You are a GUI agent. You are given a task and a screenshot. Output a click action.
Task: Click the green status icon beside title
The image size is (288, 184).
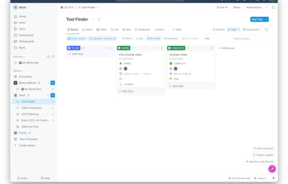[99, 19]
